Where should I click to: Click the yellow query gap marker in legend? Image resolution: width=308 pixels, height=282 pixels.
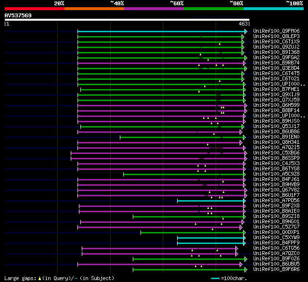[39, 279]
